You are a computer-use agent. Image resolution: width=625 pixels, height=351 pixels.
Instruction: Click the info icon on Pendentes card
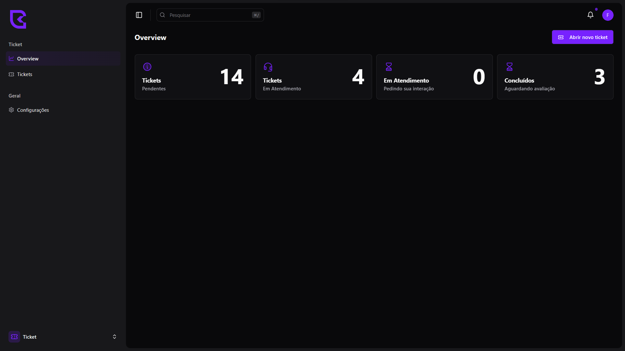click(147, 67)
